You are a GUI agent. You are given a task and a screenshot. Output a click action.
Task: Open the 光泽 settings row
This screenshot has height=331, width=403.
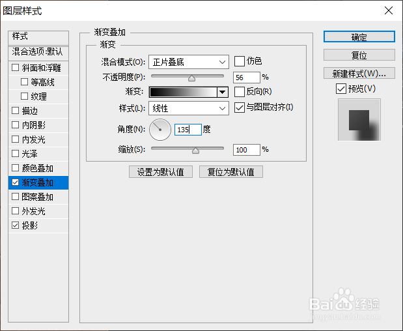pos(38,154)
